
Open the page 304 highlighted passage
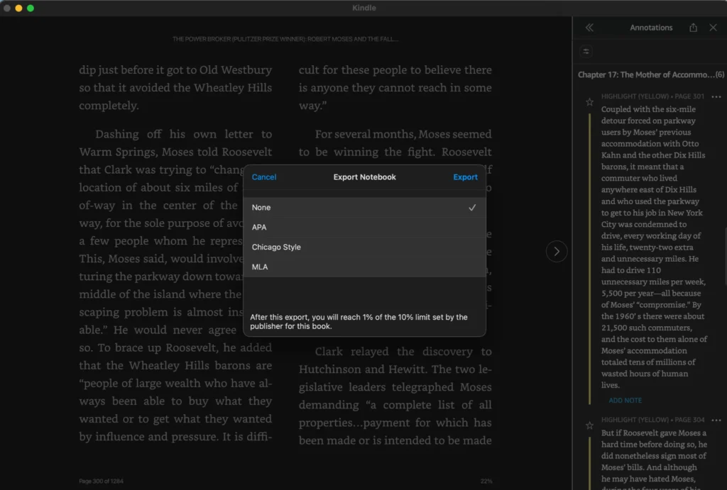654,459
